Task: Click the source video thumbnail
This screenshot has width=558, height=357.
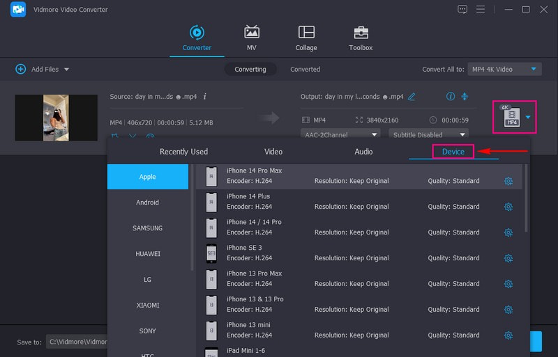Action: [x=56, y=118]
